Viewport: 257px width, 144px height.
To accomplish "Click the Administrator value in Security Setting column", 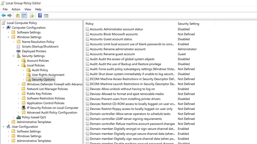I will coord(187,49).
